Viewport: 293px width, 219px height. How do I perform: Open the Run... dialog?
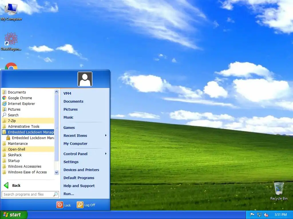pos(69,194)
